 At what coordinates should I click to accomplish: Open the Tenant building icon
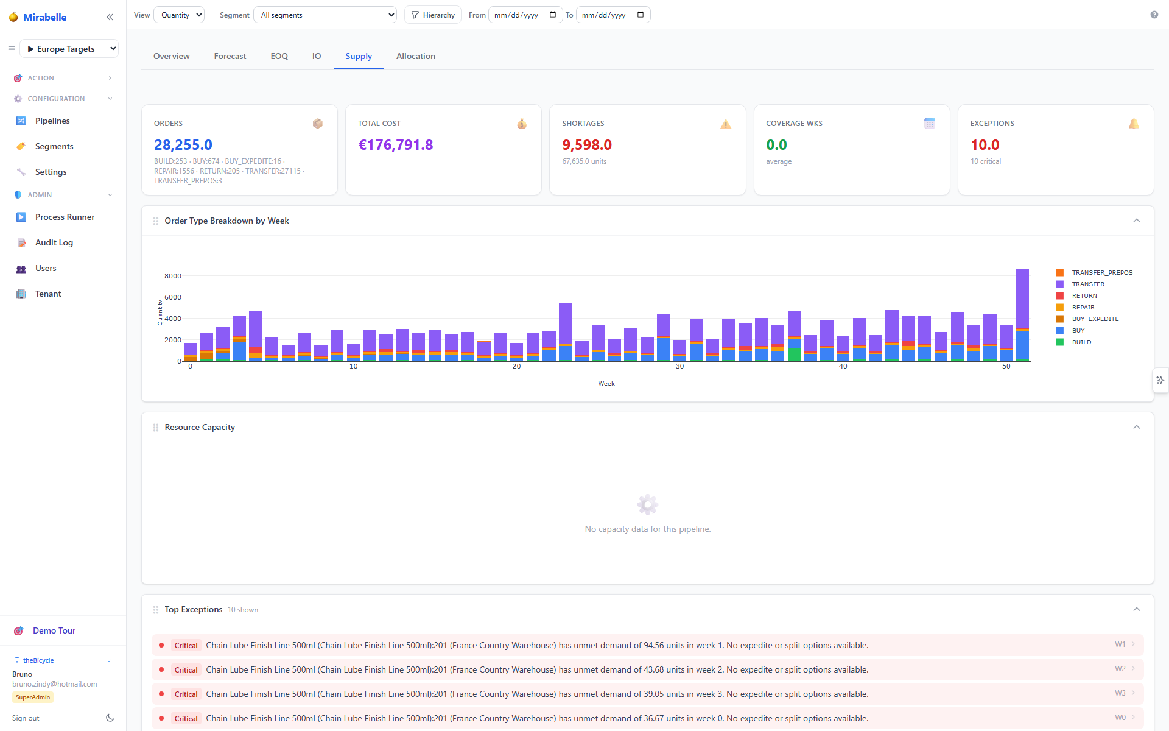point(21,294)
